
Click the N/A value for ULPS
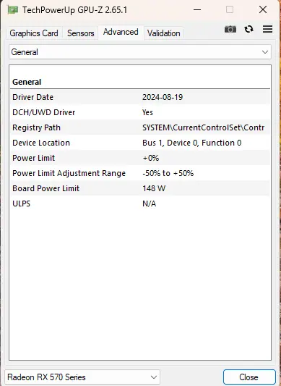point(149,204)
